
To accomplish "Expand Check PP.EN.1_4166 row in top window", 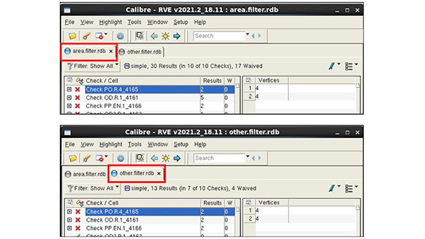I will coord(69,106).
